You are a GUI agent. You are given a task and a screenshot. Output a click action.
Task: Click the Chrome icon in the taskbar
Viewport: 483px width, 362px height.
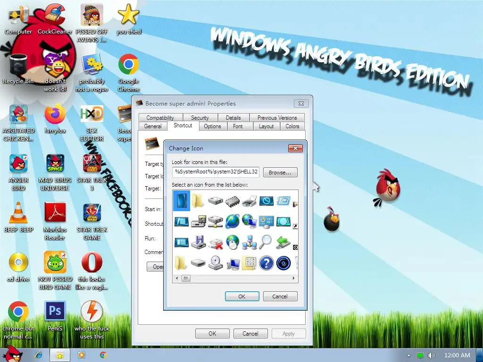click(x=103, y=355)
